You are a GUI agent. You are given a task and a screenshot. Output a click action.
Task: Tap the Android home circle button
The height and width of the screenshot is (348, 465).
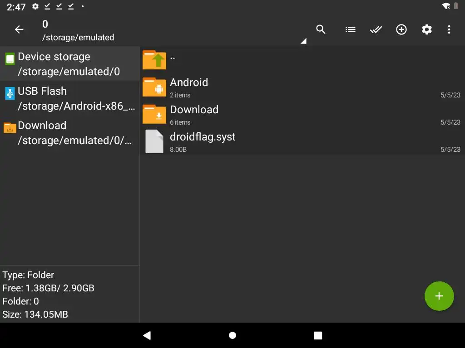pos(232,335)
